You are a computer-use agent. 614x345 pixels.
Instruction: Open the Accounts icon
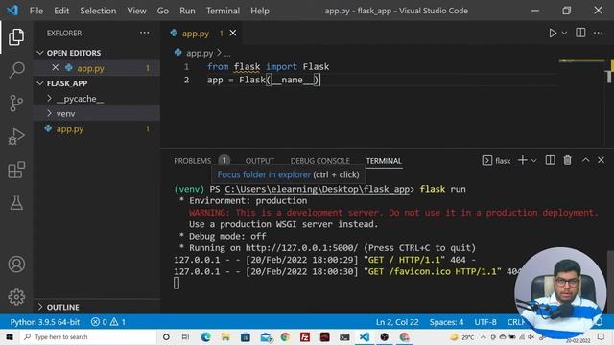16,264
